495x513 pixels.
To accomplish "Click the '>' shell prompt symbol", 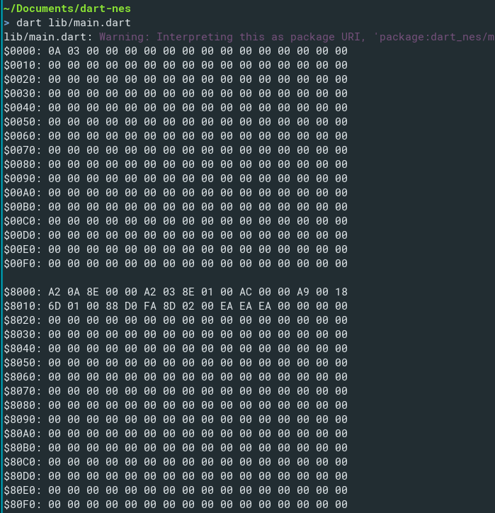I will (6, 23).
